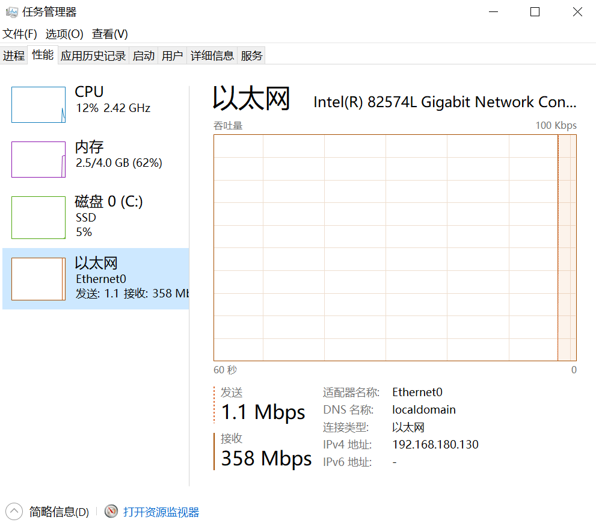The width and height of the screenshot is (596, 531).
Task: Click the 简略信息(D) button
Action: point(59,512)
